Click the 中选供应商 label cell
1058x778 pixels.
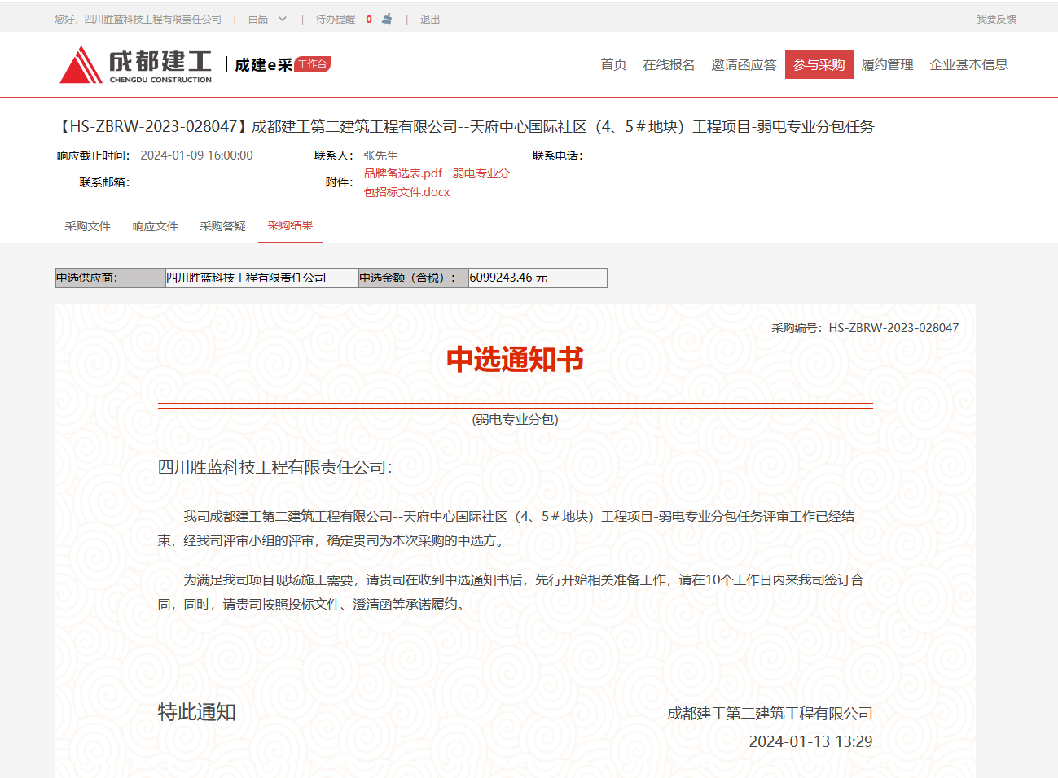(x=111, y=278)
